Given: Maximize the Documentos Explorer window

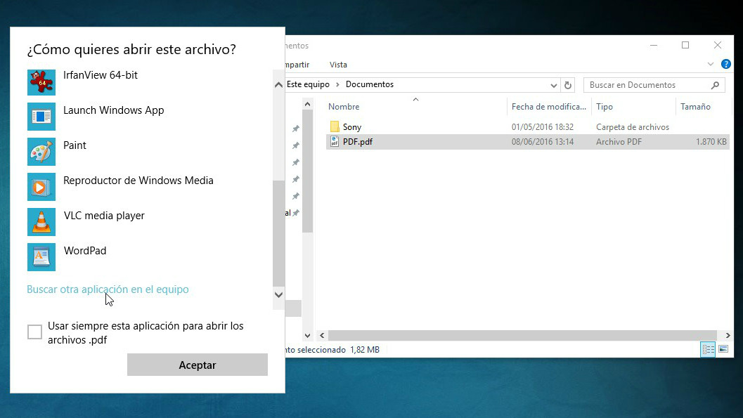Looking at the screenshot, I should pyautogui.click(x=685, y=45).
